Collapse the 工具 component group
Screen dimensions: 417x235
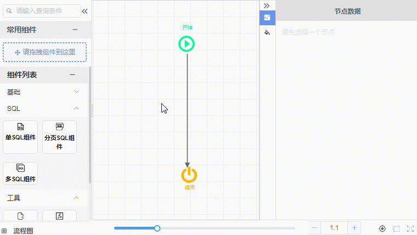tap(76, 198)
